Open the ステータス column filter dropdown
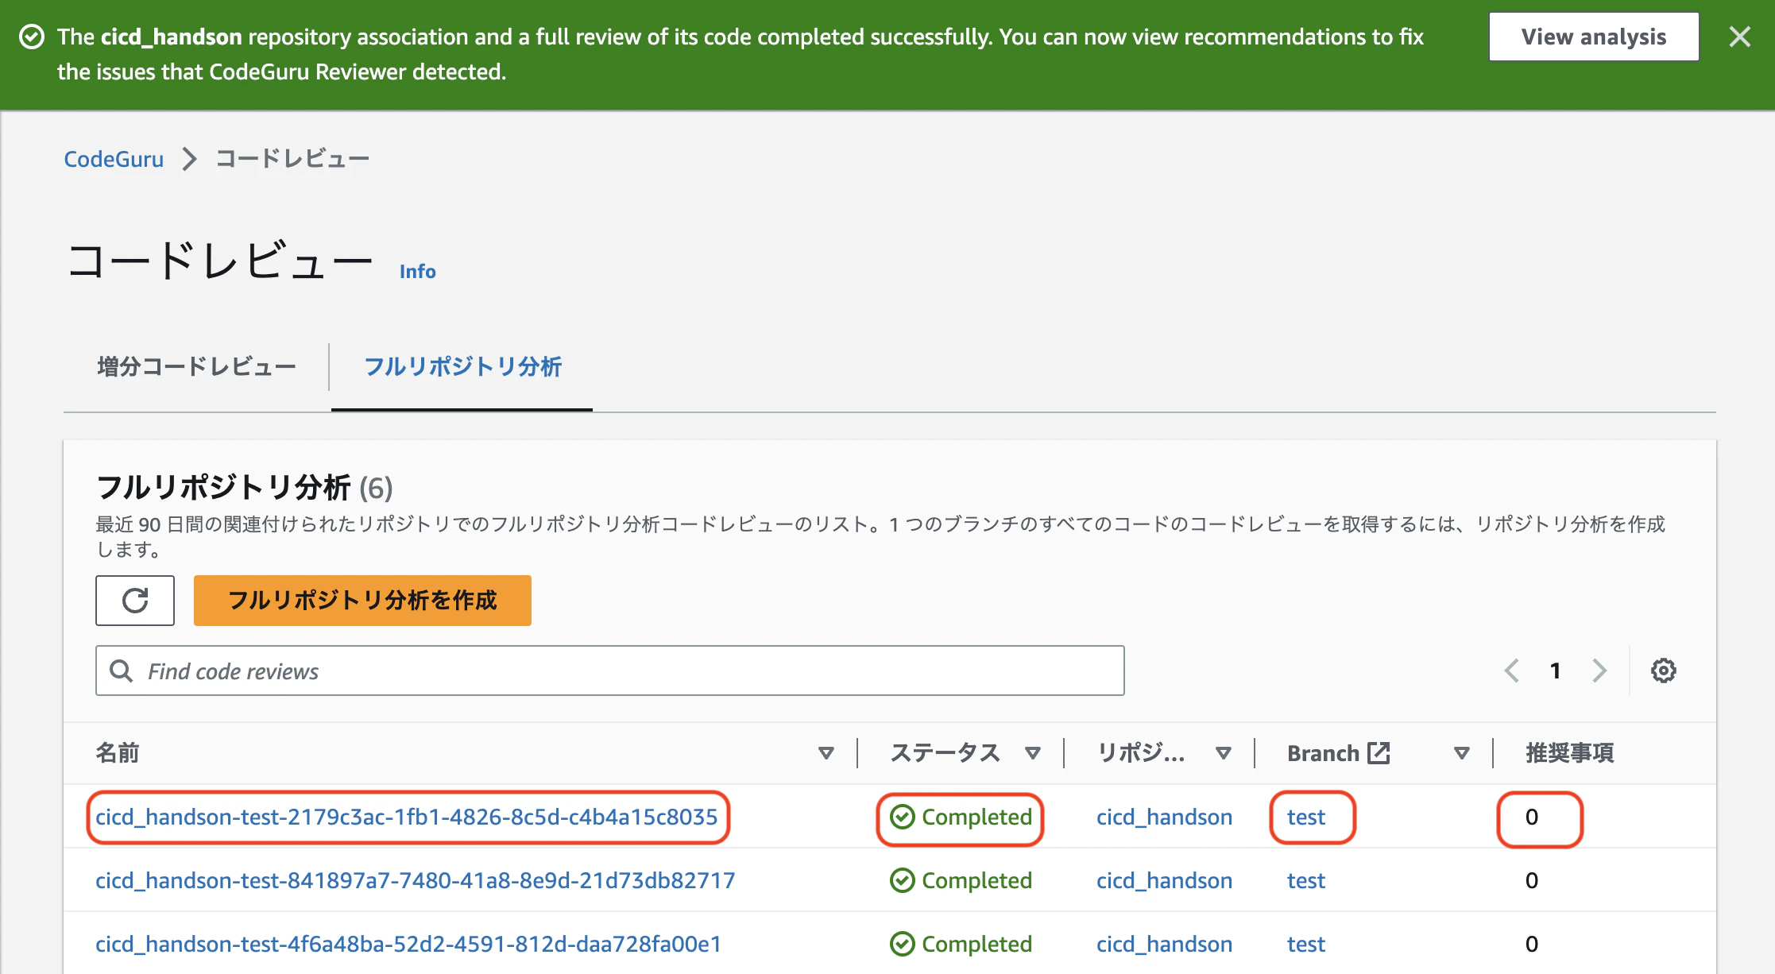Viewport: 1775px width, 974px height. [1033, 752]
